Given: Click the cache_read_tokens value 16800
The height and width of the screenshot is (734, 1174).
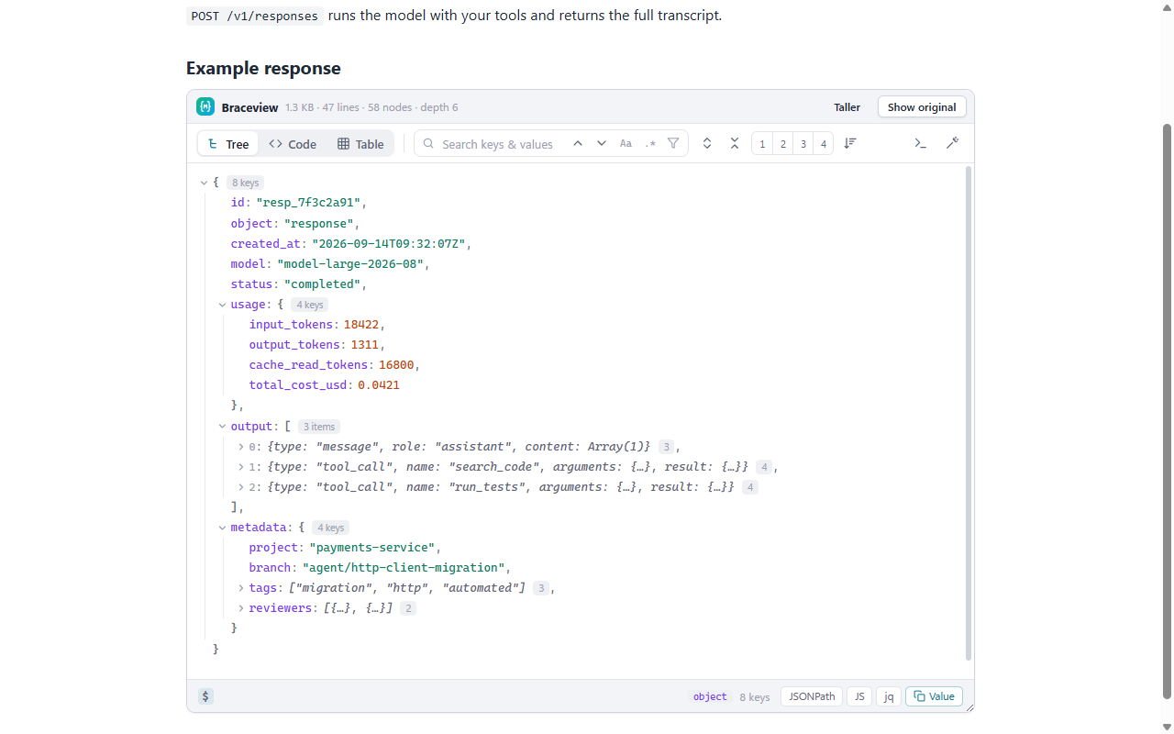Looking at the screenshot, I should tap(396, 365).
